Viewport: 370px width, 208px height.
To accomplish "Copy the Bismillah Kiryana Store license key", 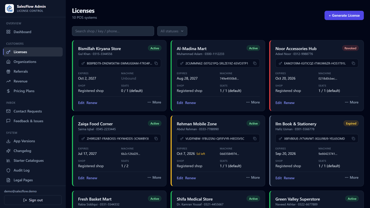I will 156,63.
